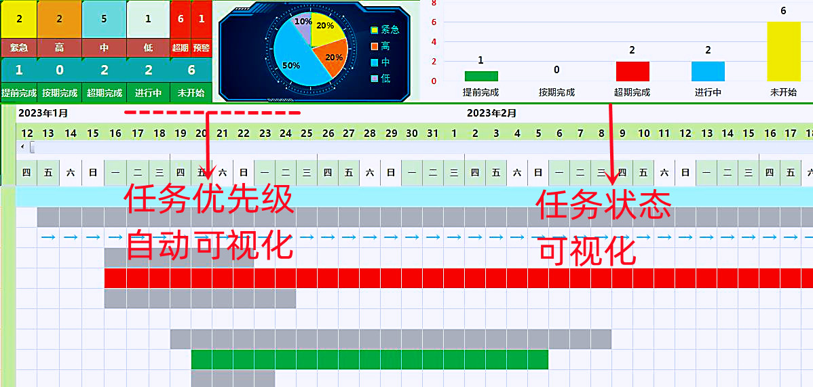
Task: Click the 低 priority label cell
Action: (x=148, y=48)
